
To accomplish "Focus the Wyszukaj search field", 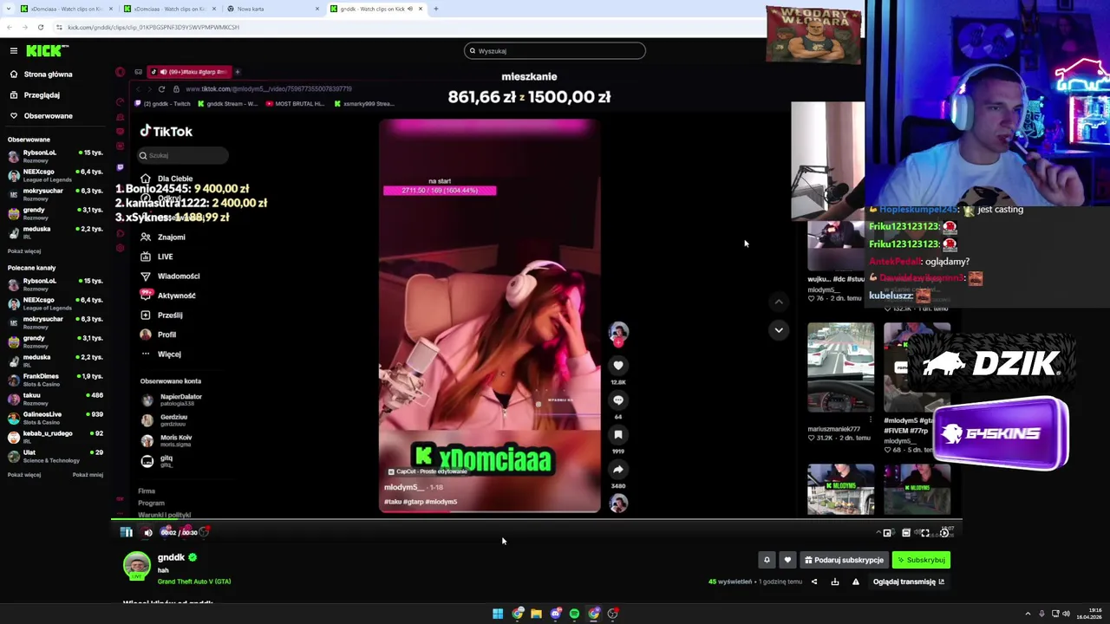I will pyautogui.click(x=555, y=51).
